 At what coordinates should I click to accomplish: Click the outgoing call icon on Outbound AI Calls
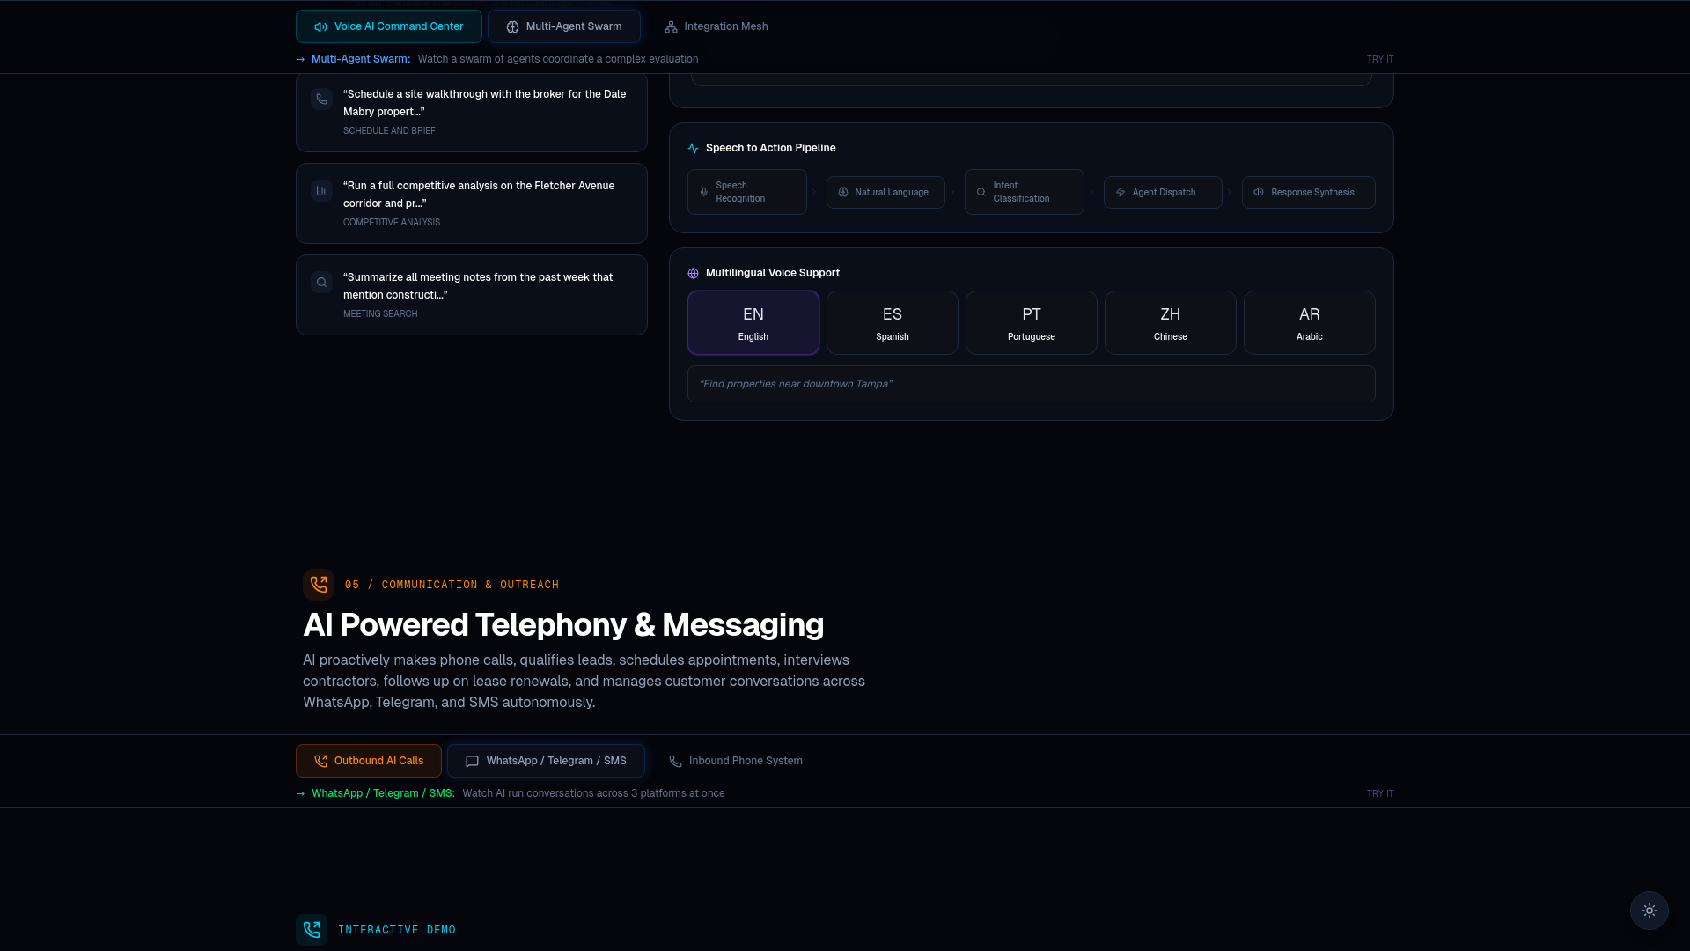(x=320, y=762)
